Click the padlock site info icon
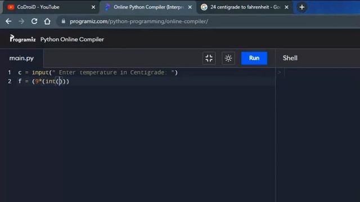The height and width of the screenshot is (202, 360). pyautogui.click(x=64, y=21)
